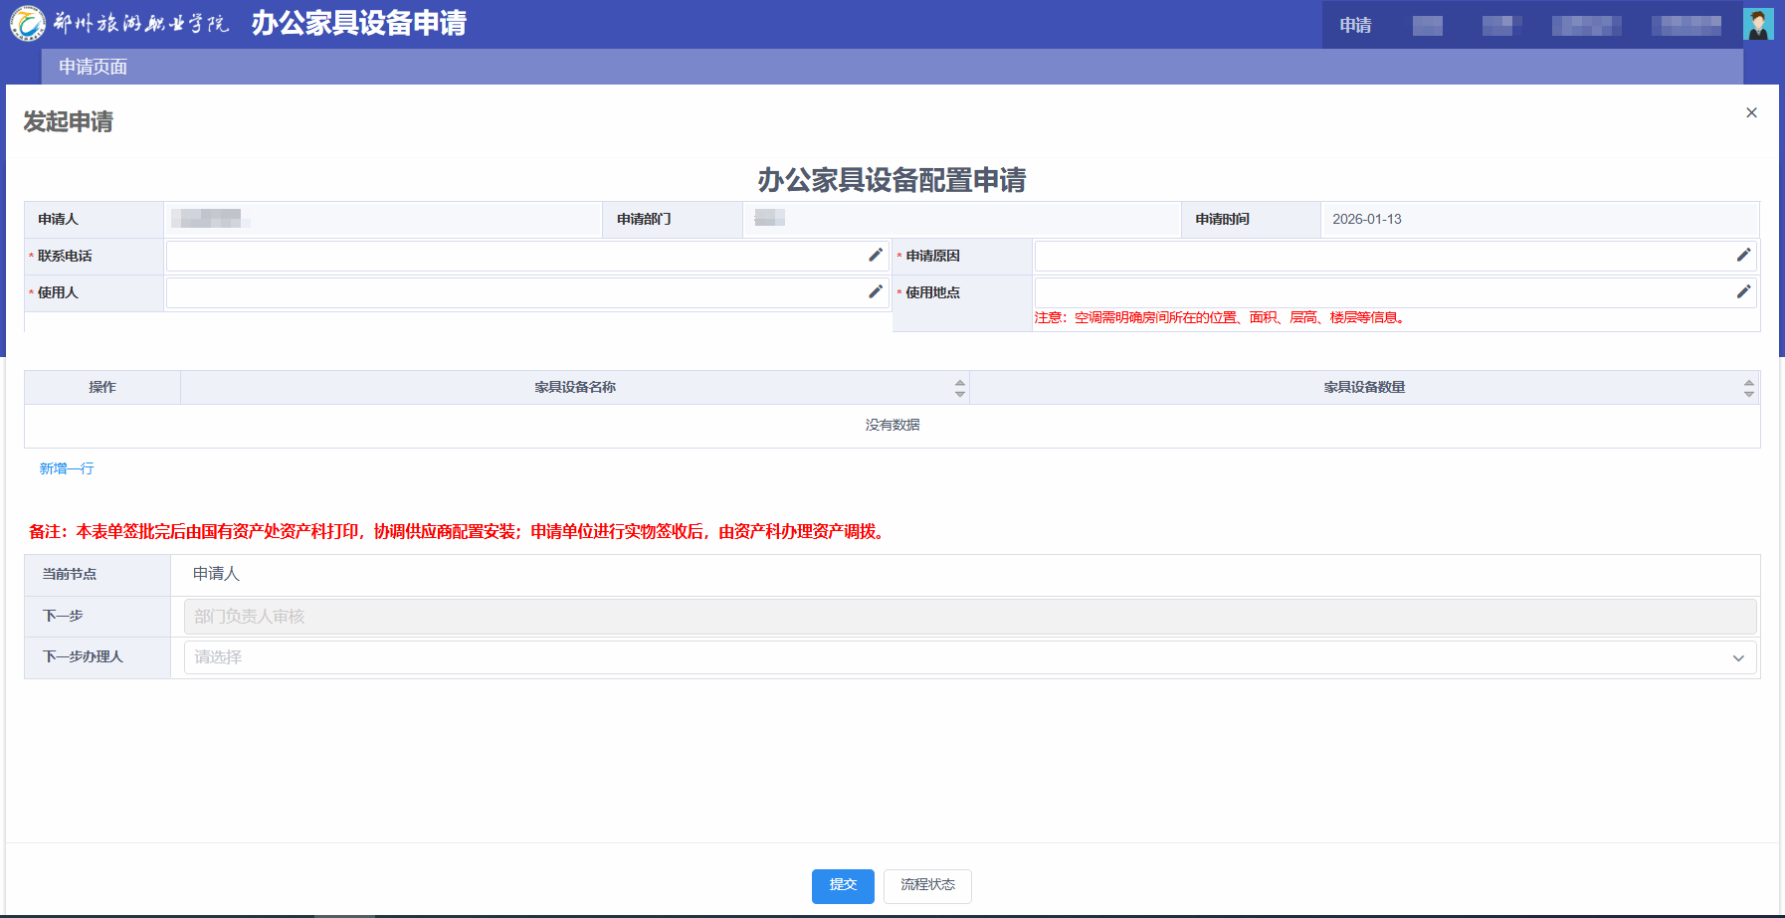Click the school logo in header
Image resolution: width=1785 pixels, height=918 pixels.
click(28, 23)
